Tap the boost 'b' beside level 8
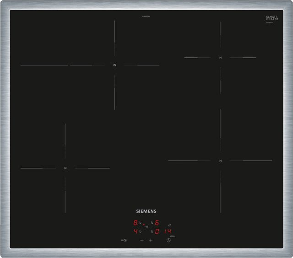 pos(141,223)
